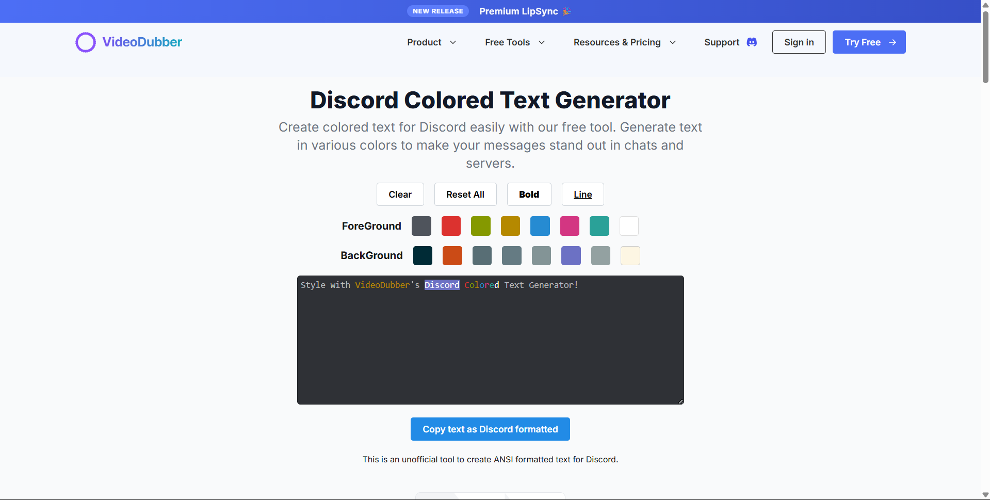Click the scrollbar down arrow
The width and height of the screenshot is (990, 500).
[985, 495]
